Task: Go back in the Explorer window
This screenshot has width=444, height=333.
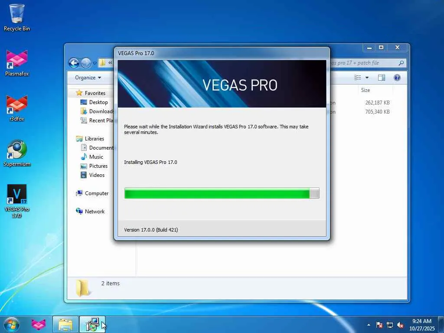Action: [74, 63]
